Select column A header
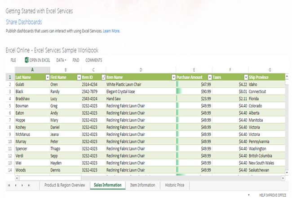This screenshot has width=292, height=198. (x=32, y=70)
